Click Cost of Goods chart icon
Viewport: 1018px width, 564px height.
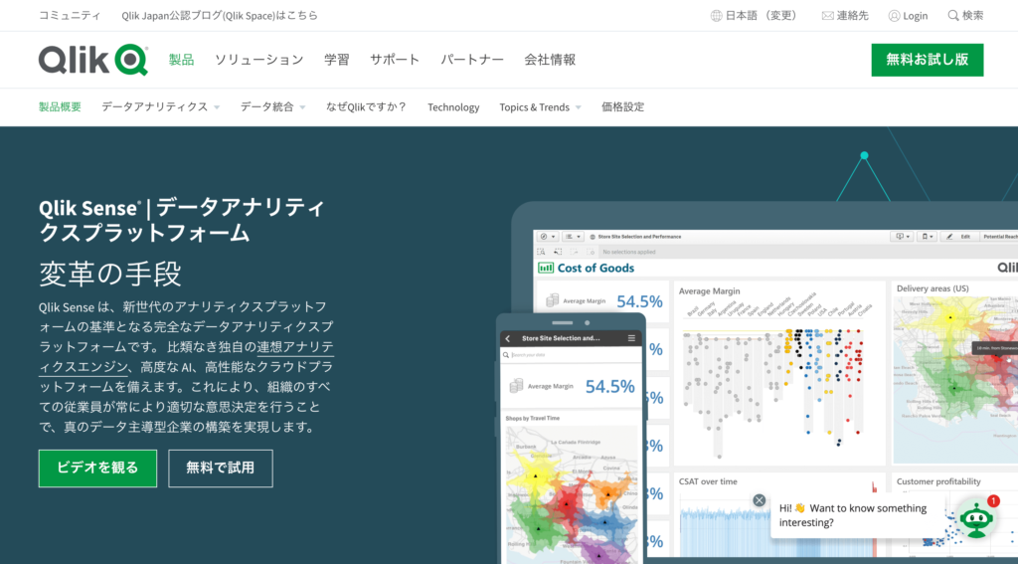pyautogui.click(x=546, y=268)
